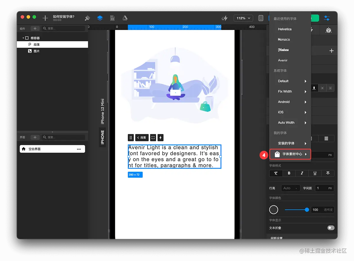Viewport: 354px width, 261px height.
Task: Click the 如何安装字体? project title
Action: (64, 16)
